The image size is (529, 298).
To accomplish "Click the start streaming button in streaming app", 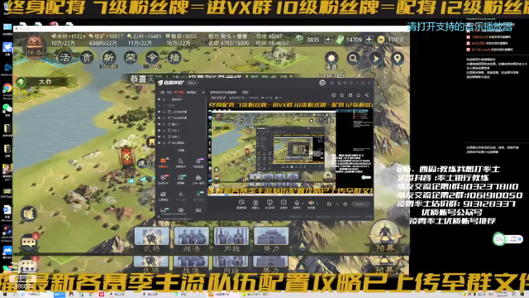I will [x=360, y=204].
